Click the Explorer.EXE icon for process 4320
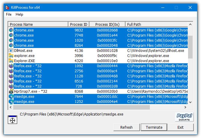Viewport: 201px width, 138px height. coord(11,61)
